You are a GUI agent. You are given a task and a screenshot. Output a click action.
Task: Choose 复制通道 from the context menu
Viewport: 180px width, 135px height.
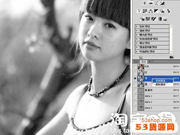click(163, 81)
